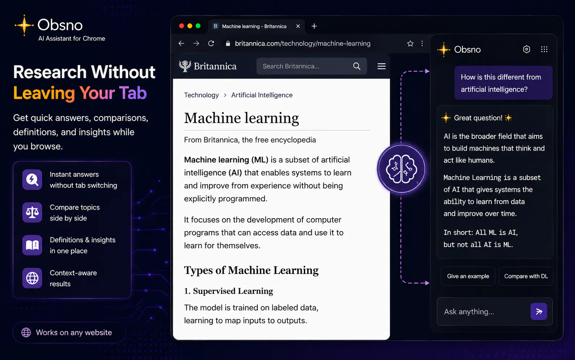Click the Compare topics scales icon

[x=32, y=212]
